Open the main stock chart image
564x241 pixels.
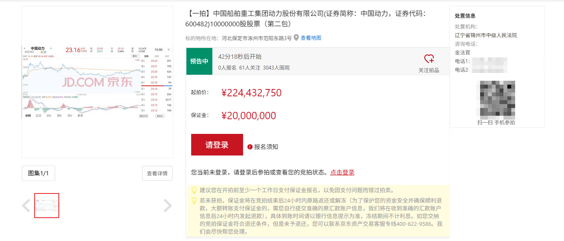point(97,82)
